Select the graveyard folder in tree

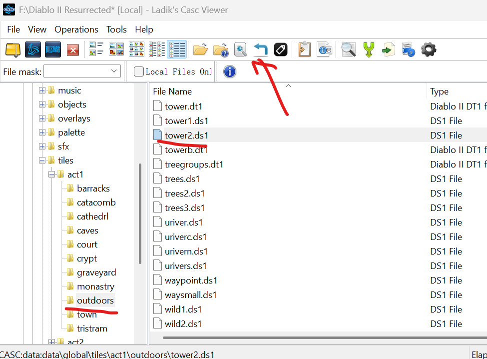pos(96,272)
